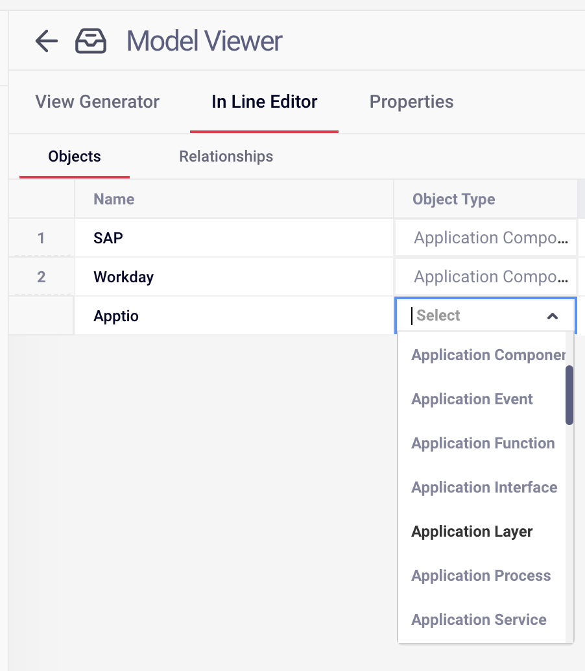
Task: Click the Model Viewer archive icon
Action: (x=91, y=40)
